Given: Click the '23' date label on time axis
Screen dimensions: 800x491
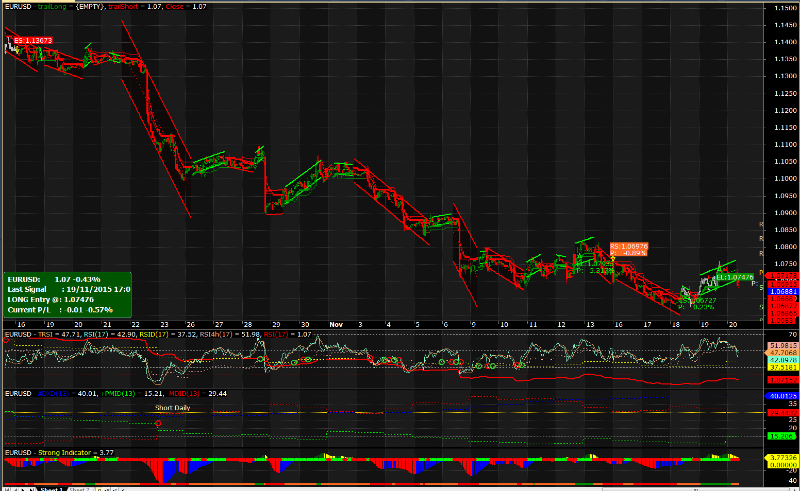Looking at the screenshot, I should click(x=164, y=325).
